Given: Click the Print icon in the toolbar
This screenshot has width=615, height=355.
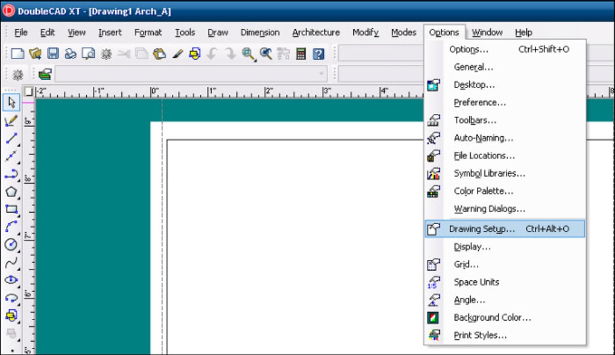Looking at the screenshot, I should 71,54.
